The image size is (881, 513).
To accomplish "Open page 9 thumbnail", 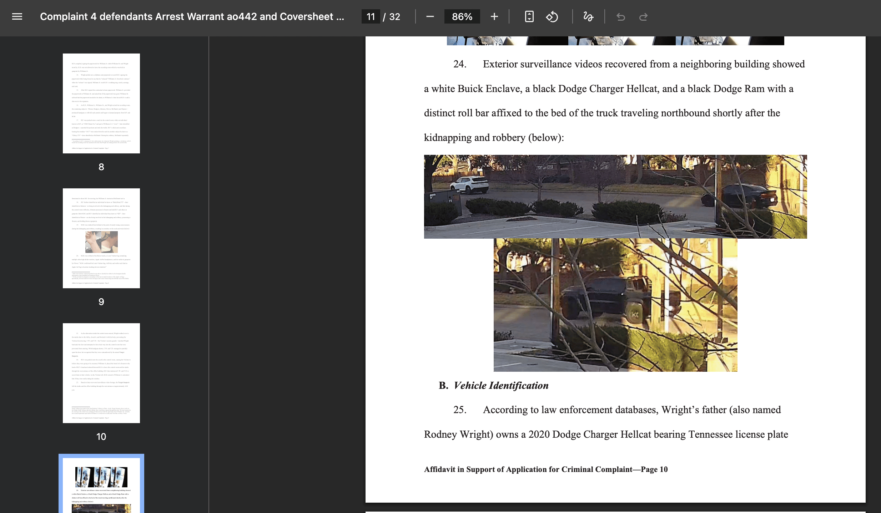I will point(101,238).
